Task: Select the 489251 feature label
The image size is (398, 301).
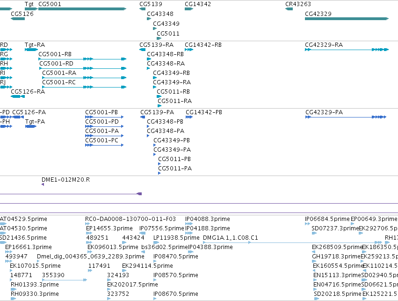Action: pos(97,238)
